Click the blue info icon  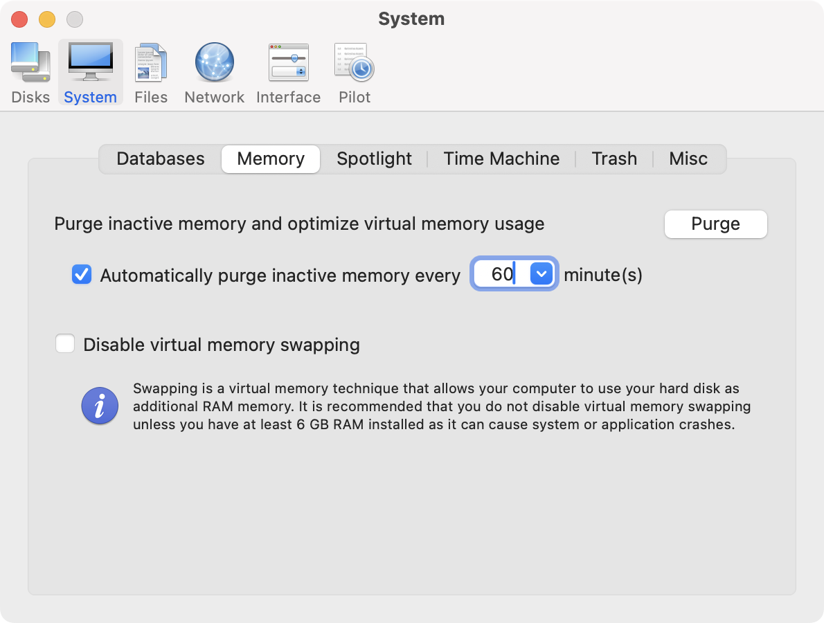tap(100, 406)
